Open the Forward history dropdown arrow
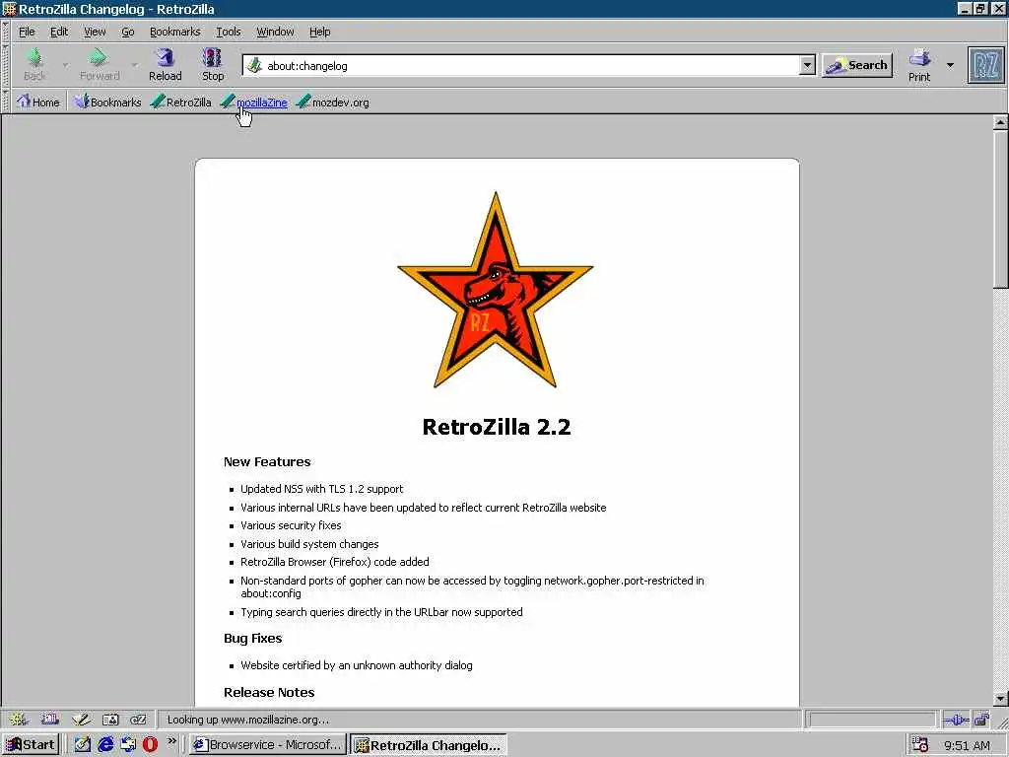The height and width of the screenshot is (757, 1009). (134, 65)
